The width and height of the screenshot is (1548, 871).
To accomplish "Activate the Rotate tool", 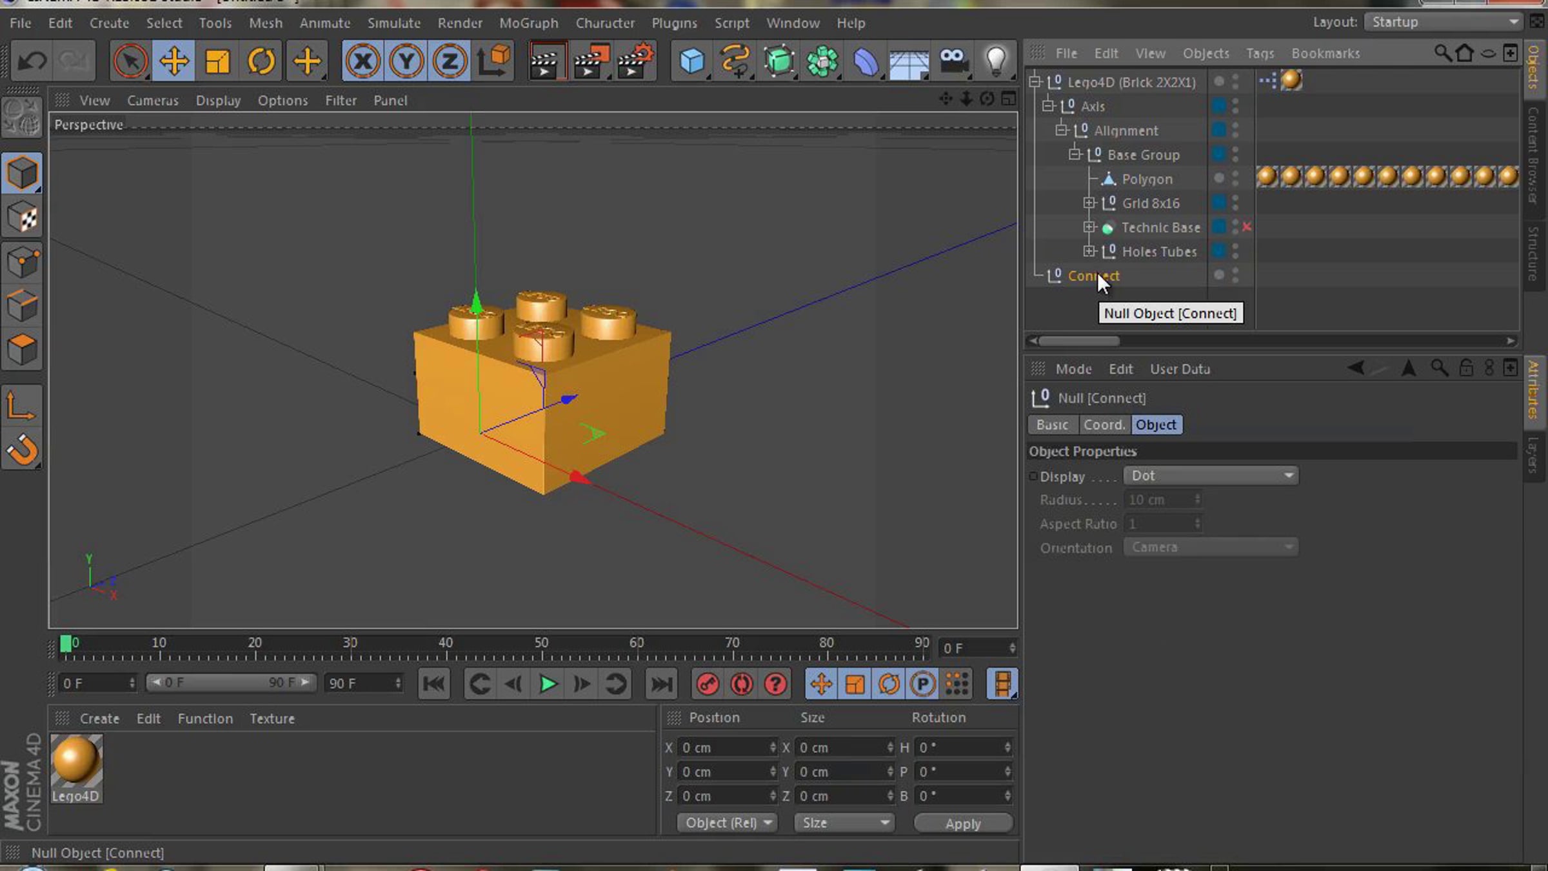I will (261, 61).
